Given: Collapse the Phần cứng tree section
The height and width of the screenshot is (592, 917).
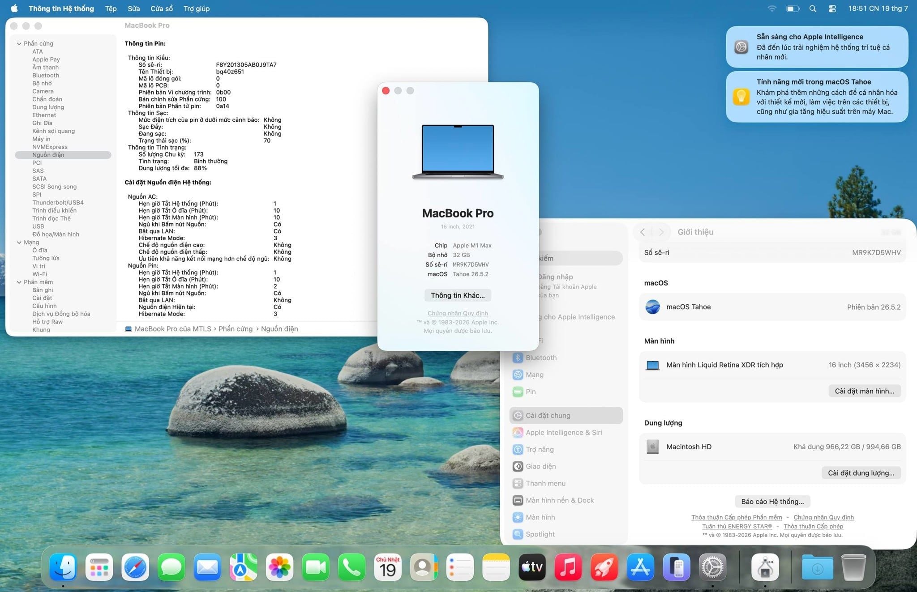Looking at the screenshot, I should tap(19, 43).
